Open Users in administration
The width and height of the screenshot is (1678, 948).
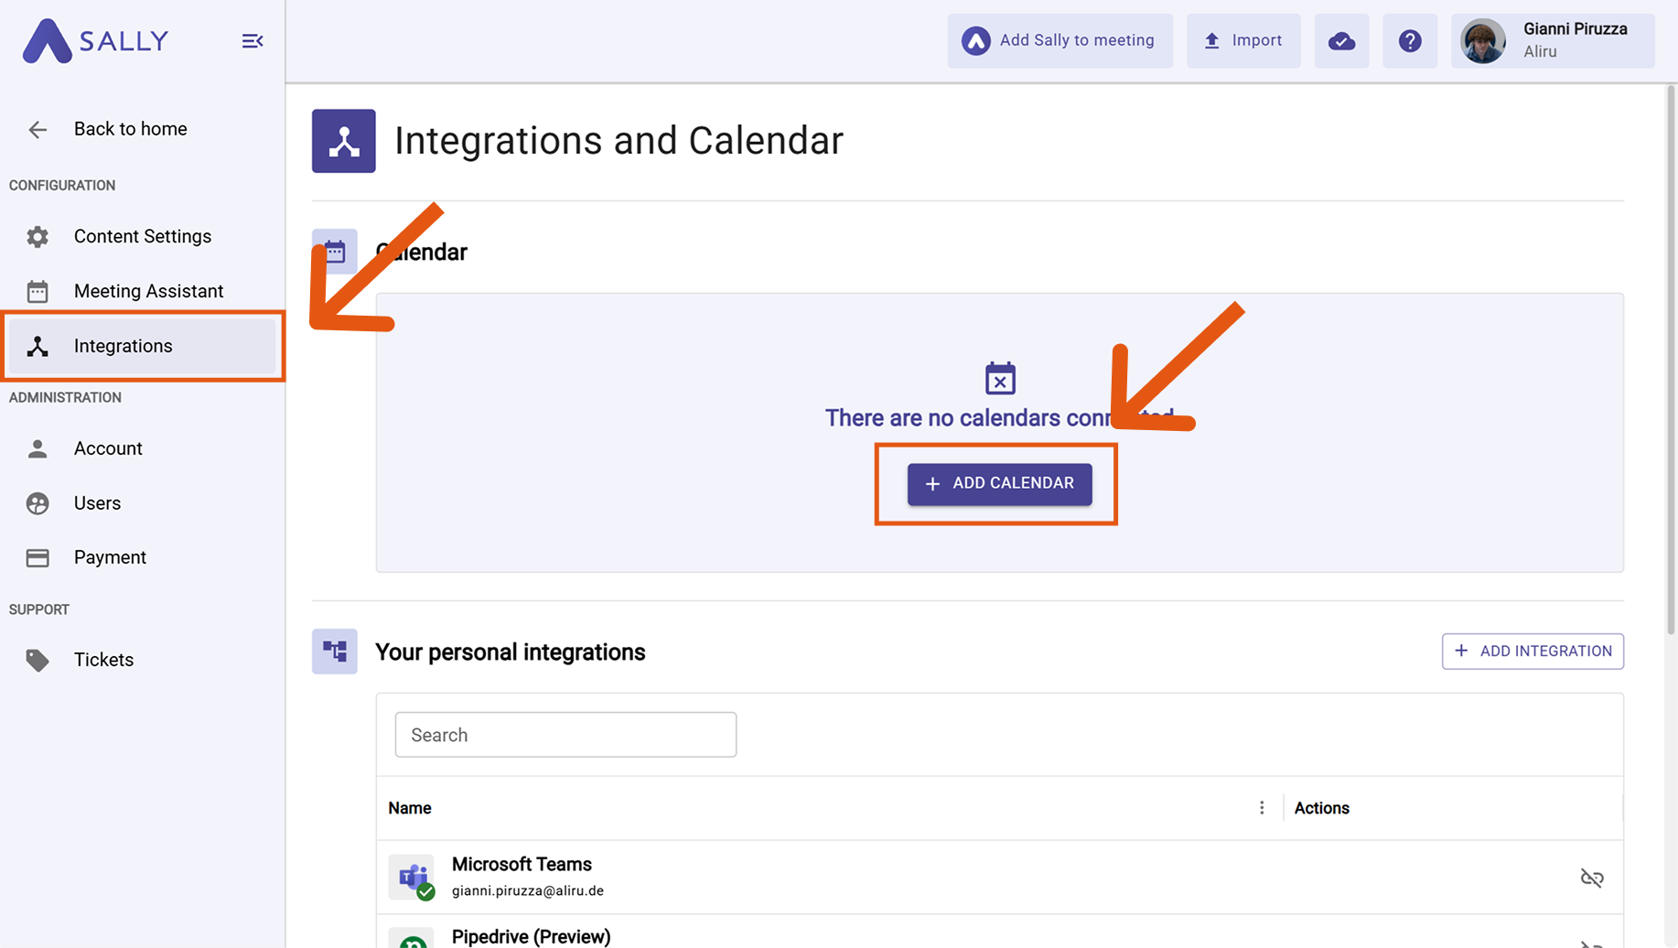[142, 503]
